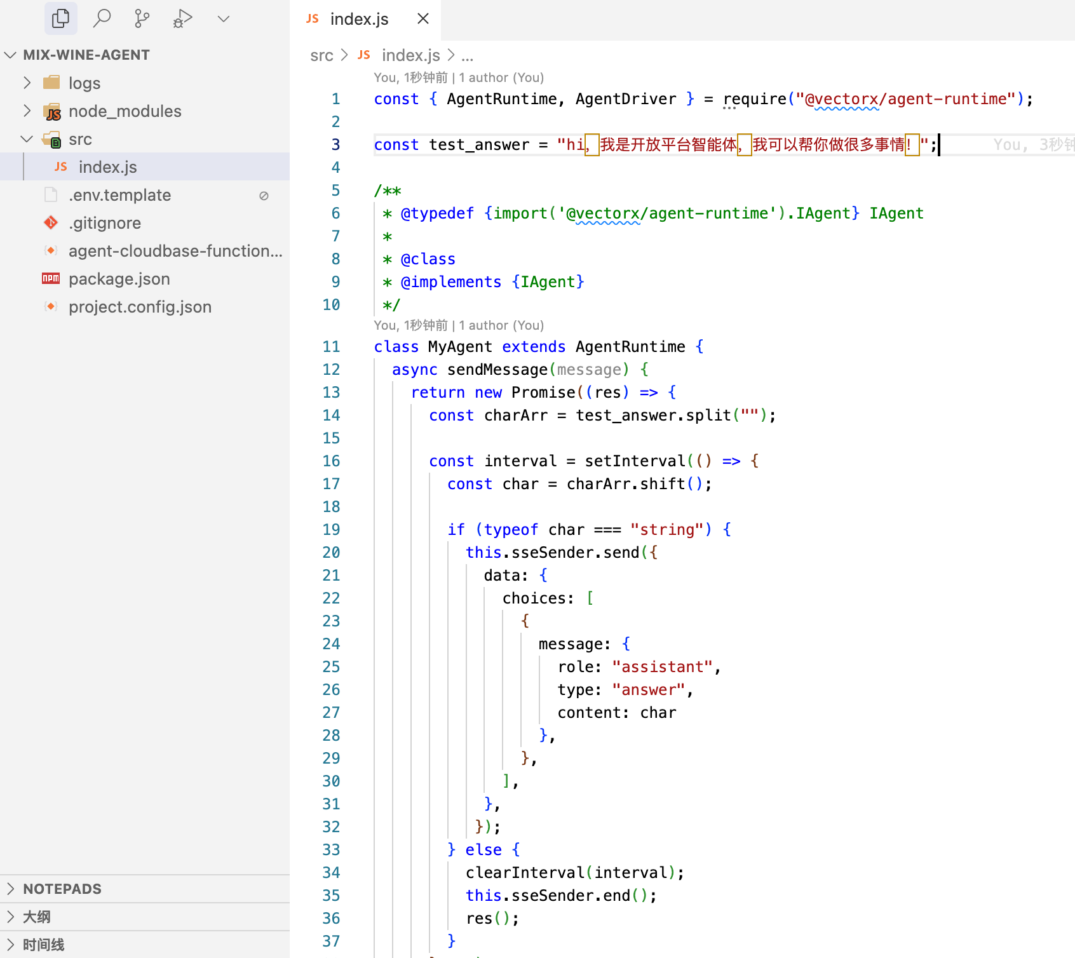Click the logs folder icon

pos(51,83)
